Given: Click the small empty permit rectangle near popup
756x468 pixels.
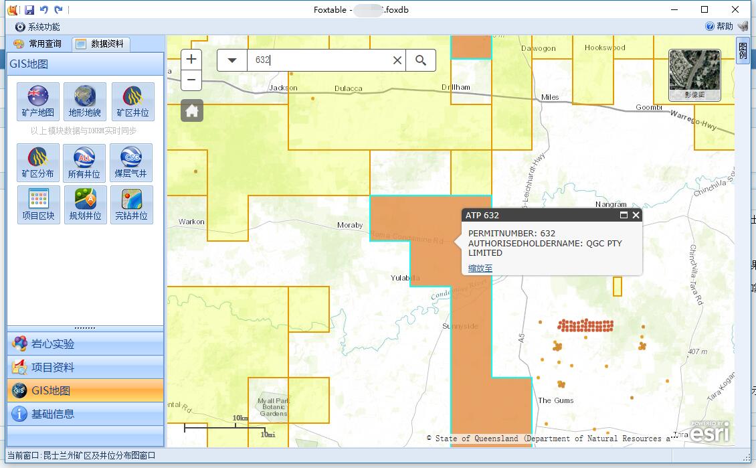Looking at the screenshot, I should pyautogui.click(x=617, y=286).
